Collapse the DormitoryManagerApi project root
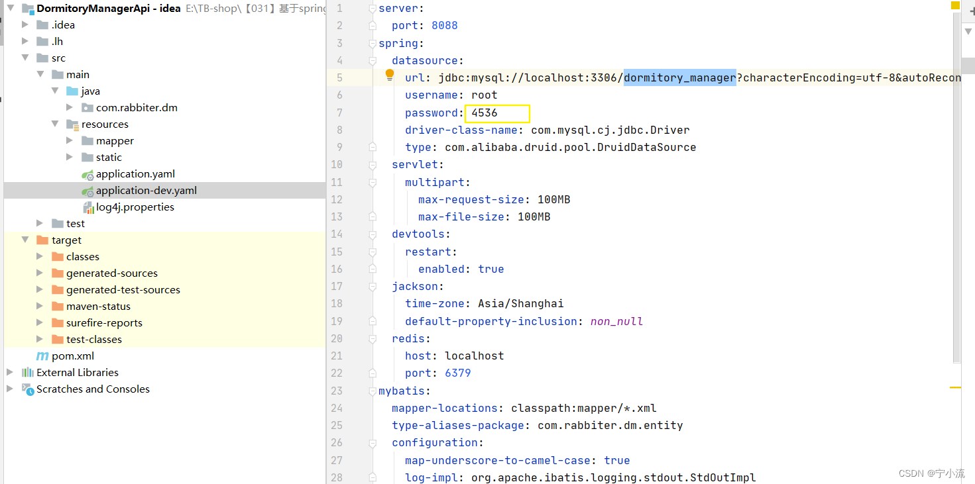This screenshot has width=975, height=484. pyautogui.click(x=11, y=9)
